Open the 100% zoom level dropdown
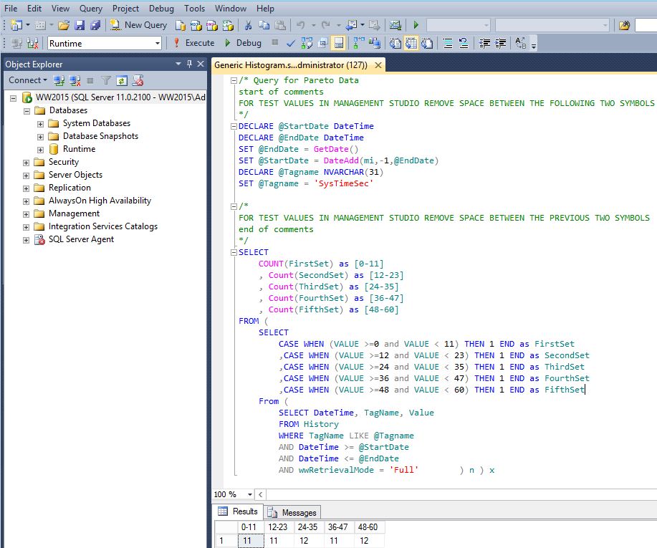The height and width of the screenshot is (548, 657). tap(250, 494)
